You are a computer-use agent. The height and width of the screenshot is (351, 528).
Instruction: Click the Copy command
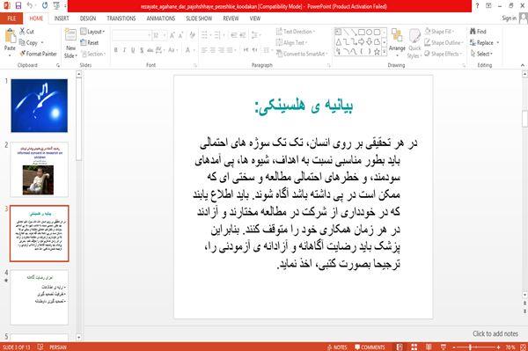point(29,43)
